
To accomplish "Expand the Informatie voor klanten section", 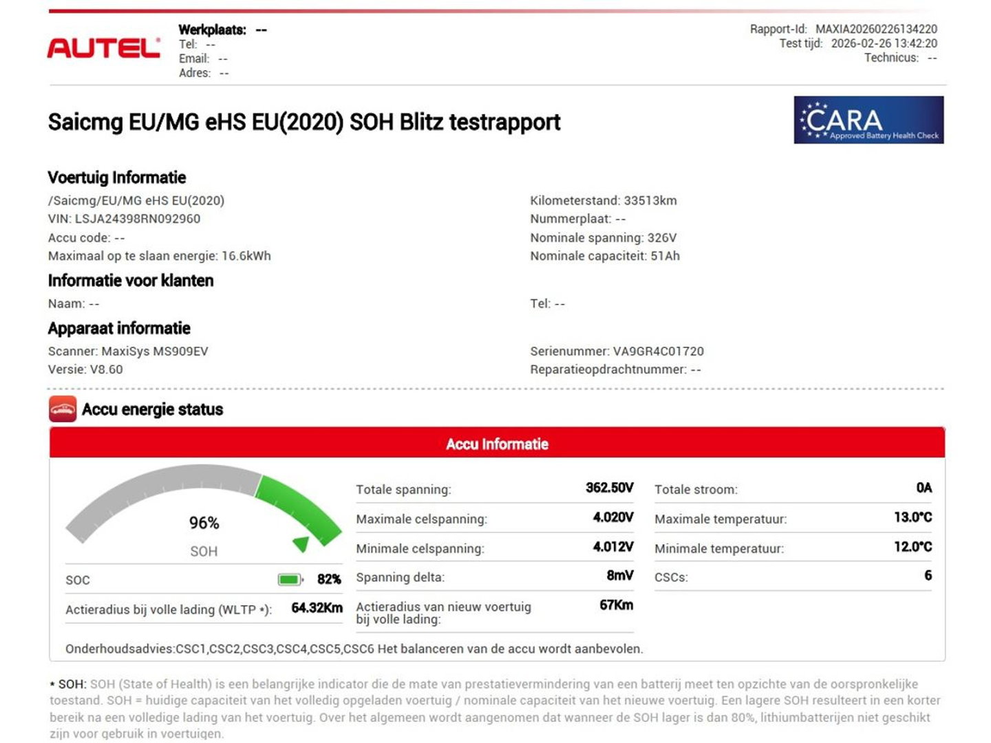I will pos(130,281).
